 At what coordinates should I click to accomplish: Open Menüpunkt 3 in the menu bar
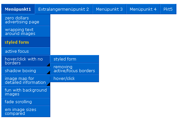click(x=109, y=9)
